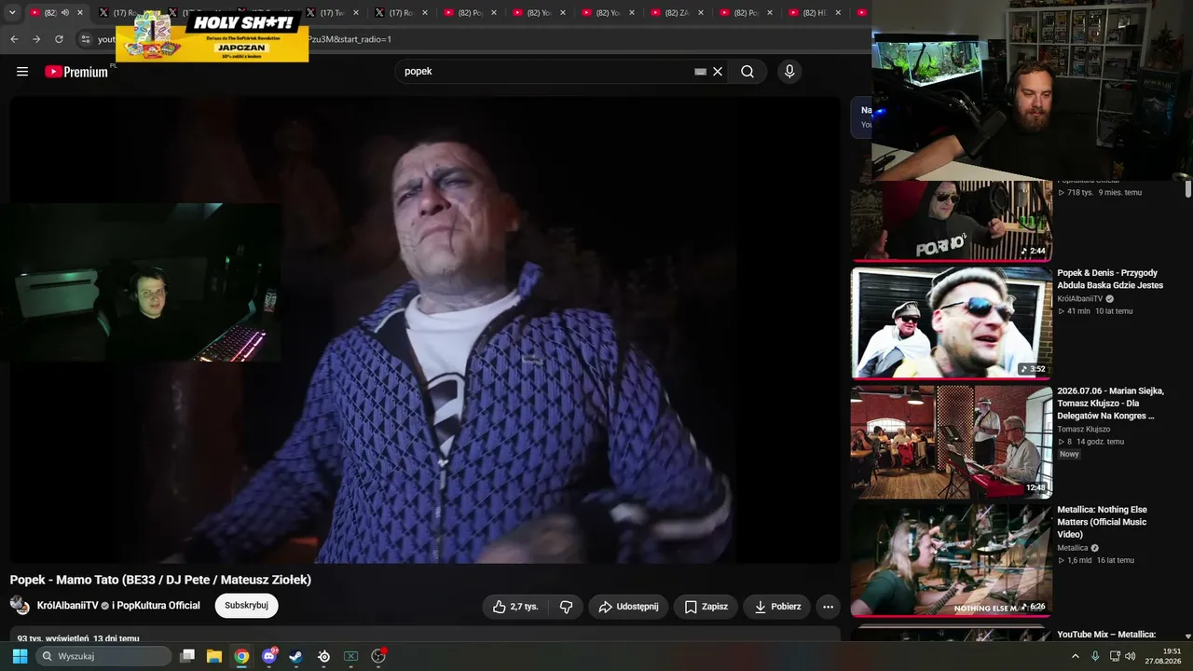Screen dimensions: 1193x671
Task: Click the sidebar scrollbar thumb
Action: pos(1188,189)
